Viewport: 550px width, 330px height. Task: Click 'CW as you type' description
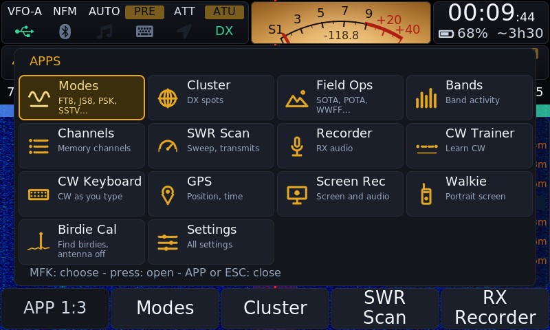tap(90, 197)
